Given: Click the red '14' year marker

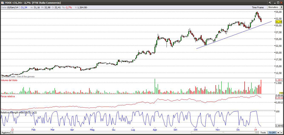Looking at the screenshot, I should (x=256, y=130).
